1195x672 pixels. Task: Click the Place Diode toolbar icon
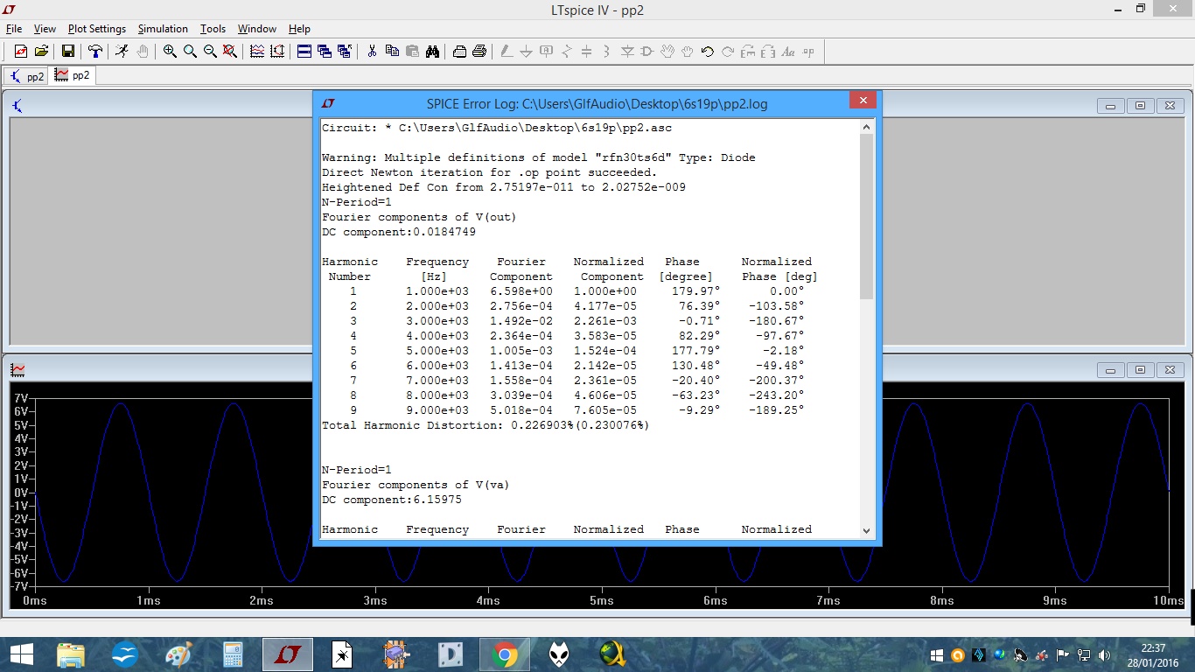[x=627, y=52]
